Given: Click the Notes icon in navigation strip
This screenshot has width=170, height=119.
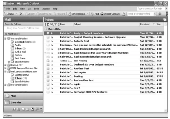Looking at the screenshot, I should point(23,109).
